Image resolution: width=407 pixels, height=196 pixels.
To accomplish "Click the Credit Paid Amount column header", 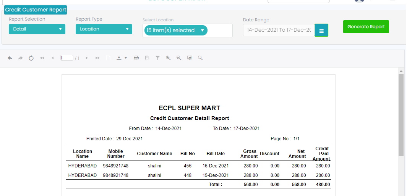I will click(x=322, y=154).
